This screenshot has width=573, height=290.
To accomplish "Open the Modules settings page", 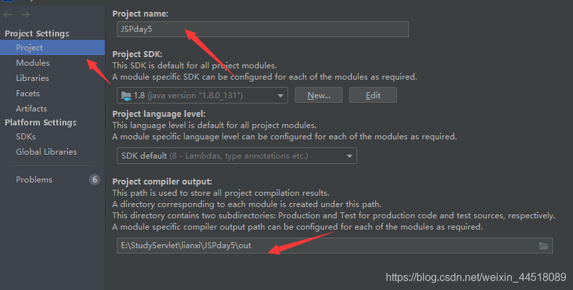I will (x=33, y=63).
